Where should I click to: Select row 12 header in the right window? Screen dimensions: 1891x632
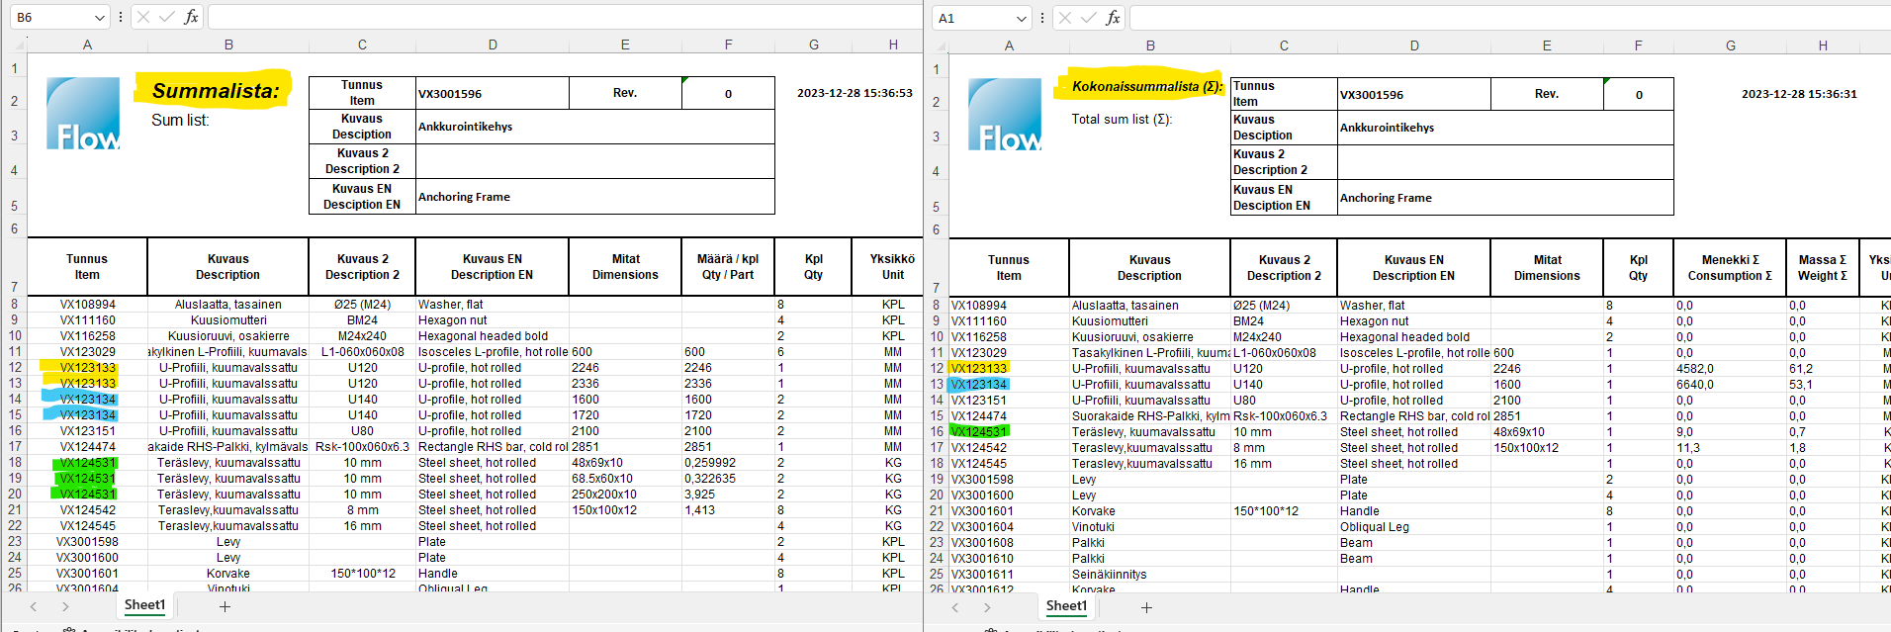[x=936, y=369]
